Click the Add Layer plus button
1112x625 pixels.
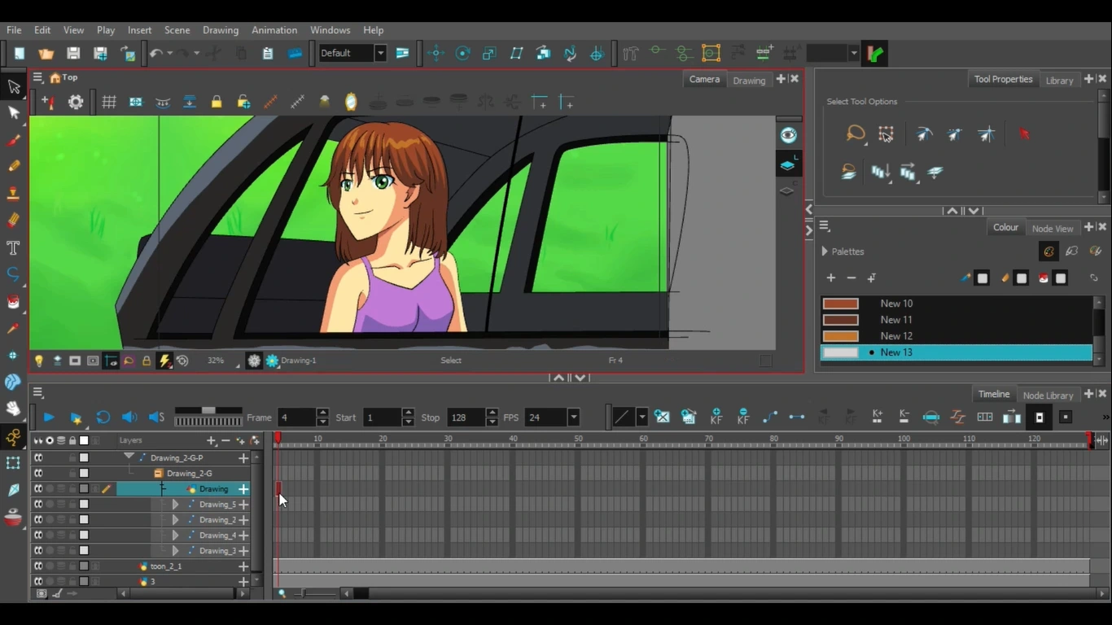(212, 440)
